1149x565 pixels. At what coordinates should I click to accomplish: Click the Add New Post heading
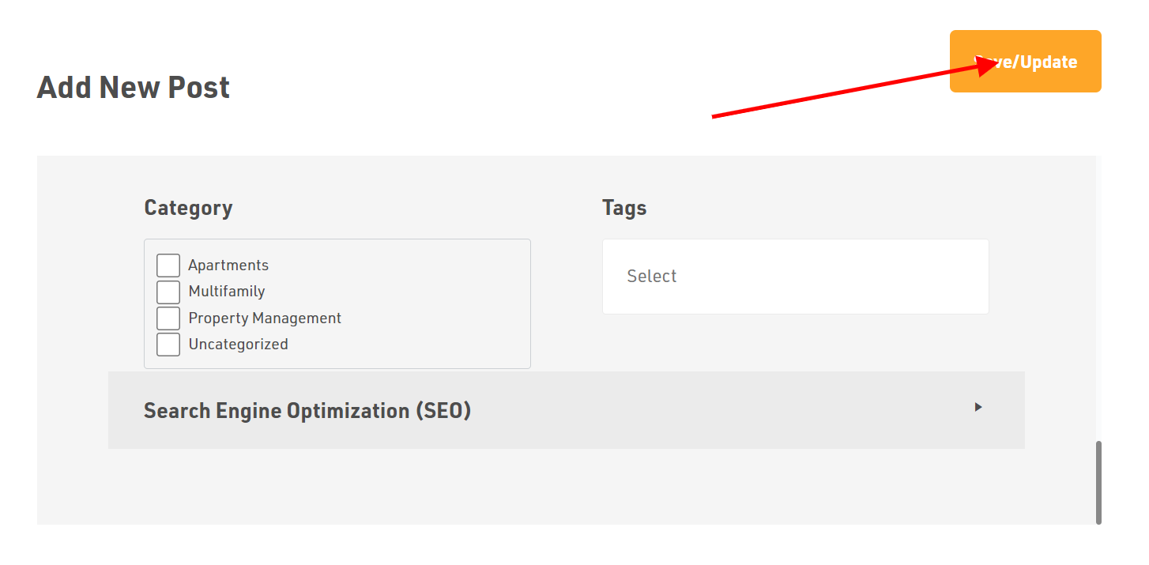point(134,87)
